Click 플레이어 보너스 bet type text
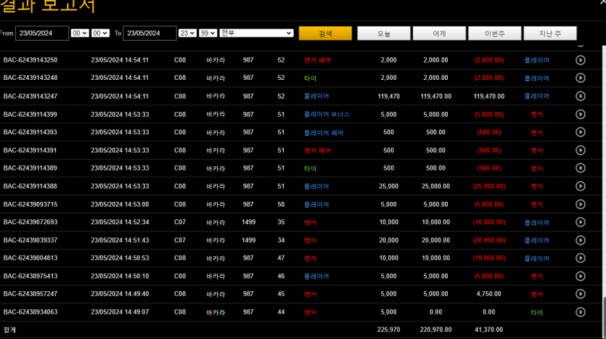This screenshot has width=606, height=339. coord(327,115)
